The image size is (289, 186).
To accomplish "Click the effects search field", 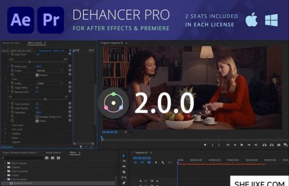I will coord(22,158).
